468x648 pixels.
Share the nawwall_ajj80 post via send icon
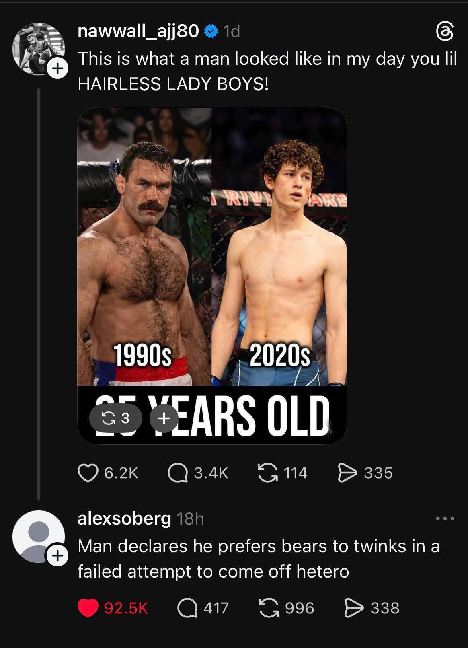click(x=347, y=473)
